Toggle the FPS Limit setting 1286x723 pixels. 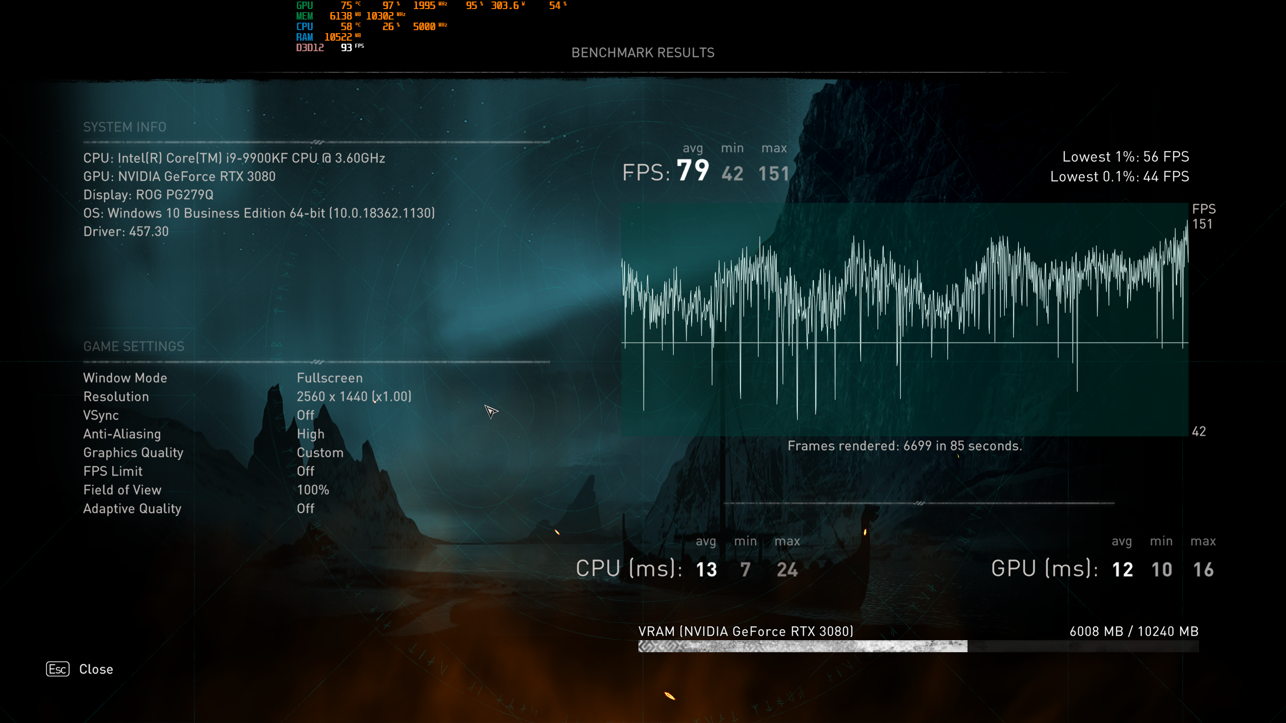click(x=305, y=471)
